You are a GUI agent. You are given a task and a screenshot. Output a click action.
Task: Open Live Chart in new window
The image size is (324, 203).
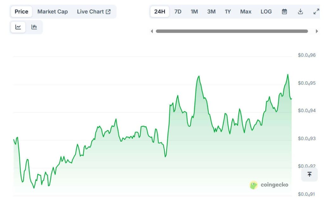coord(94,12)
